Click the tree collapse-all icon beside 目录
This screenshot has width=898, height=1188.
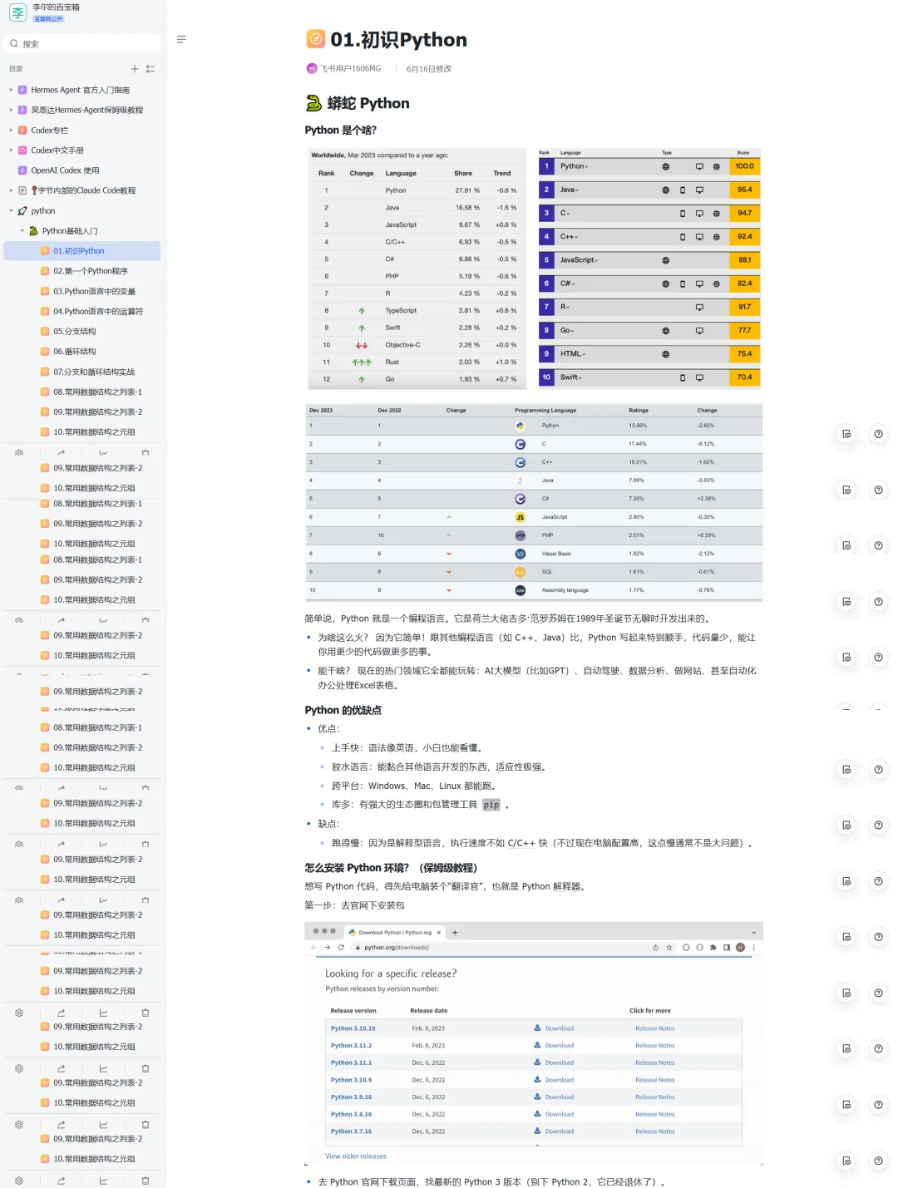[x=150, y=69]
